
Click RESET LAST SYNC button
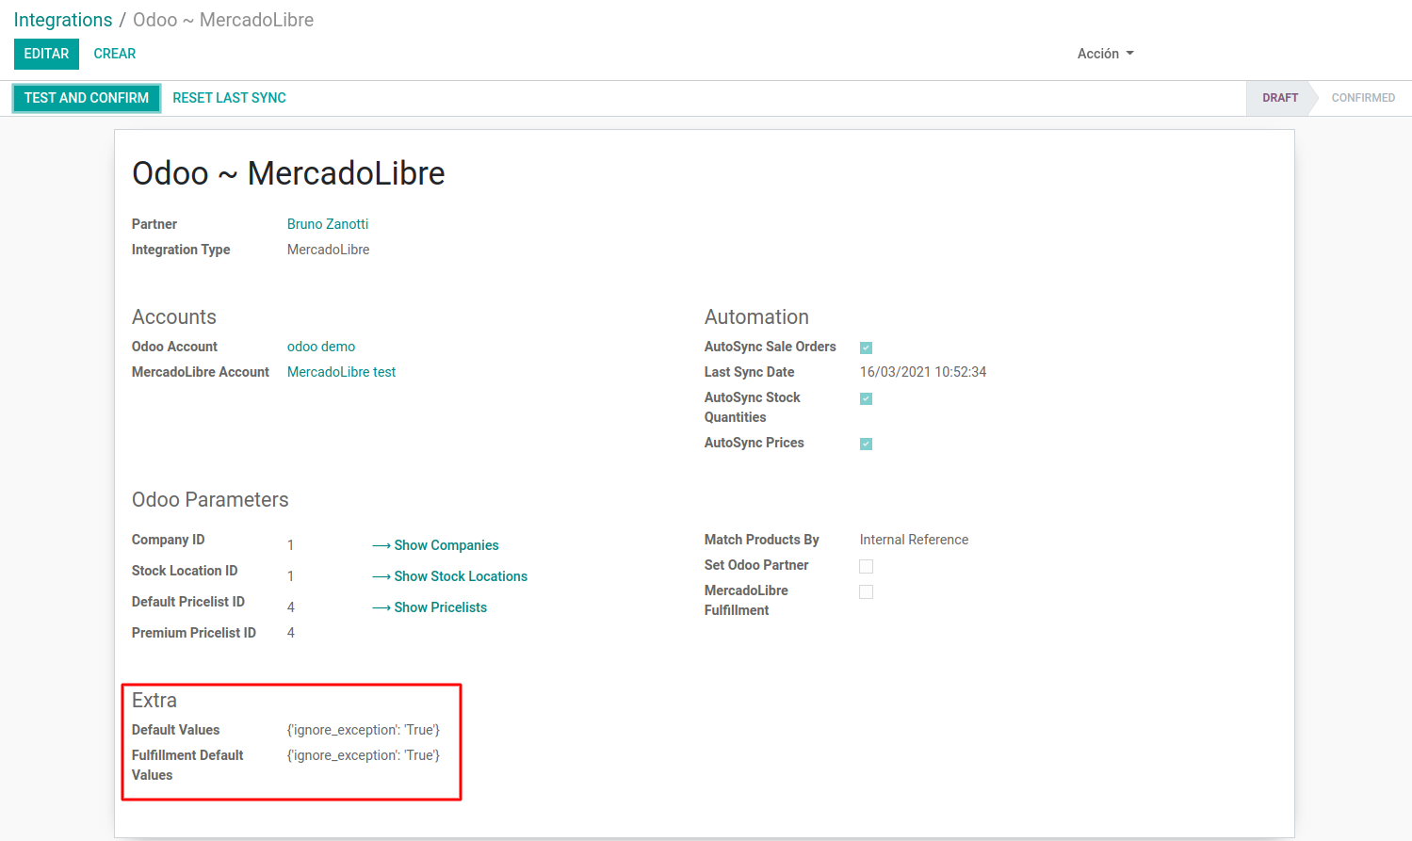(x=229, y=98)
